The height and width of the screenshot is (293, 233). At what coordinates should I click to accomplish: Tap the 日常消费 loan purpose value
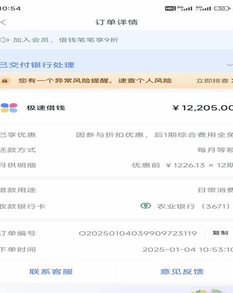click(216, 190)
